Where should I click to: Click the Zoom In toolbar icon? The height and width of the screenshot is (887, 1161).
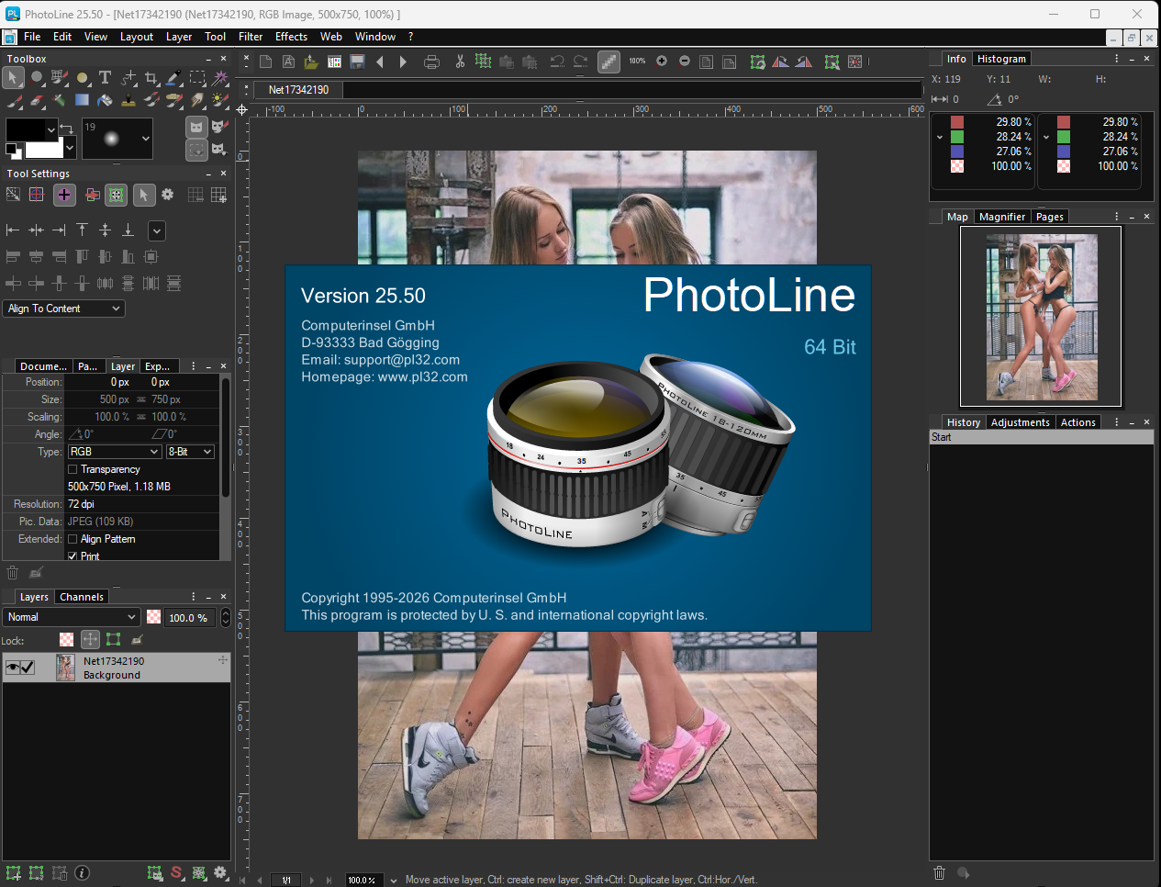661,61
